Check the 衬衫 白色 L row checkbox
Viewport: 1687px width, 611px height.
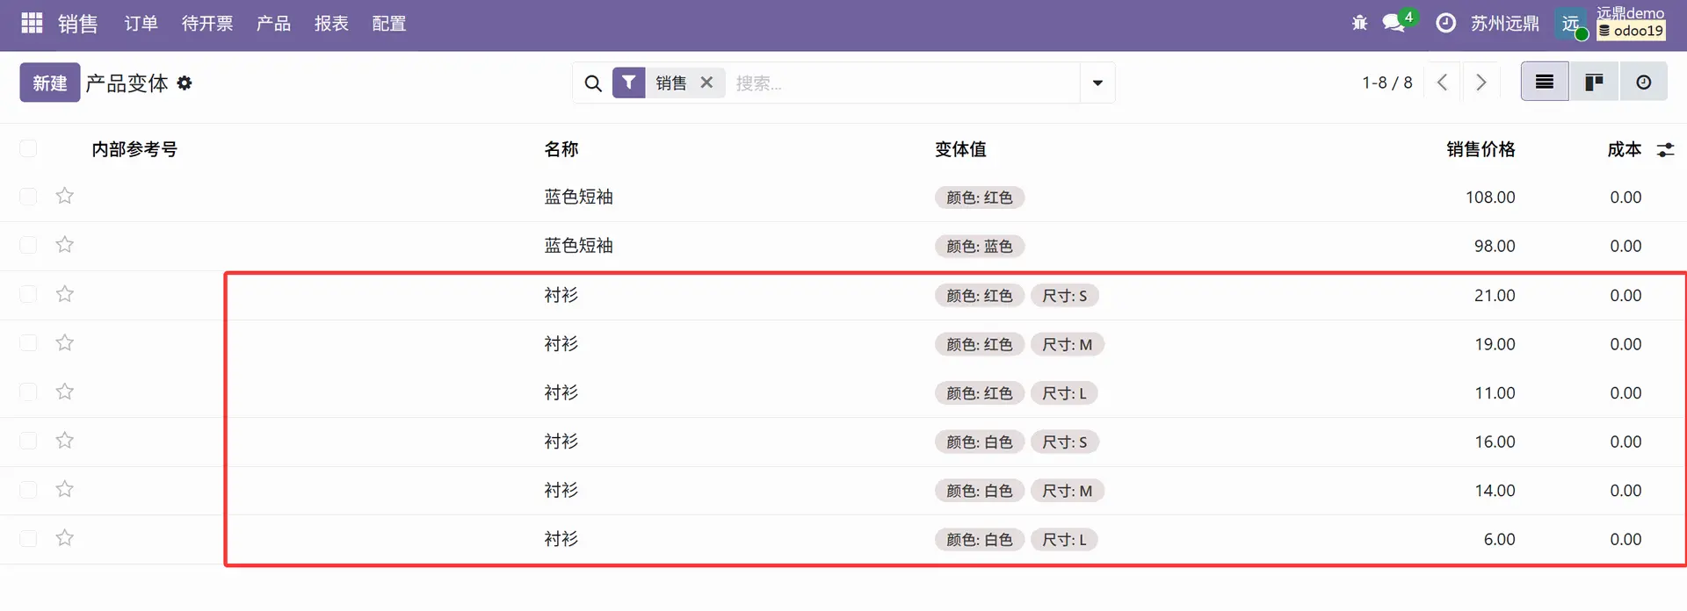(x=28, y=539)
